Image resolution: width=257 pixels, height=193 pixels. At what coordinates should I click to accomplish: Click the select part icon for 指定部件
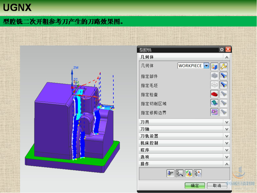tap(214, 76)
